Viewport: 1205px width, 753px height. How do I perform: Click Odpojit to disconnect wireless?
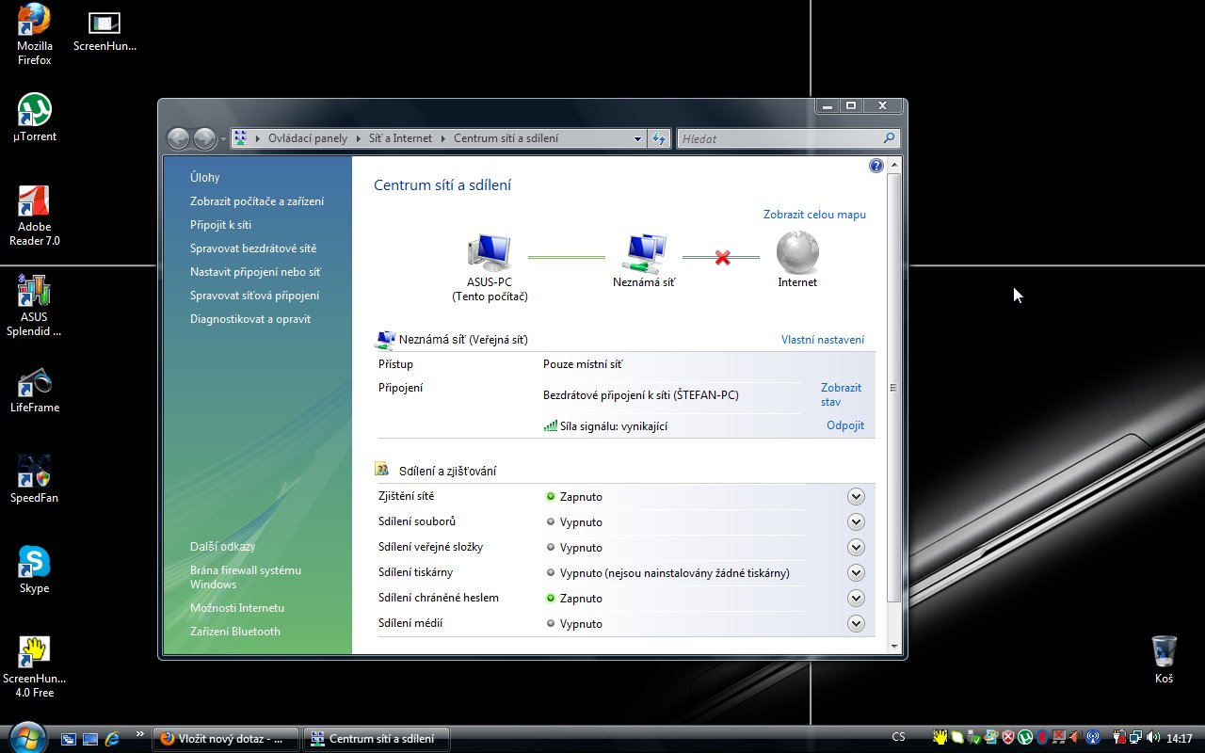[845, 425]
